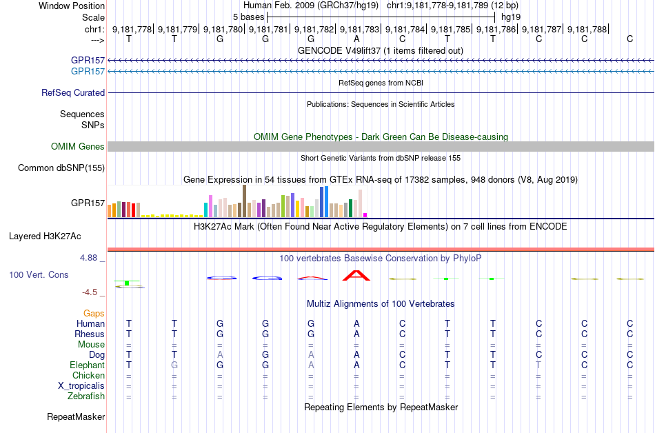Click the hg19 label beside scale bar
Viewport: 655px width, 433px height.
pos(511,17)
